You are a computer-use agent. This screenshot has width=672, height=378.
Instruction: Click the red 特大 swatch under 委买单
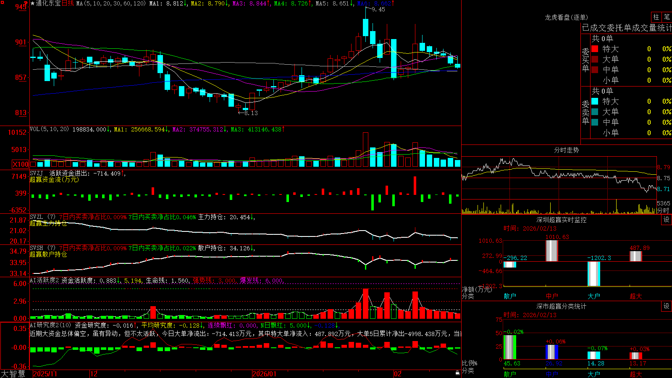(595, 49)
